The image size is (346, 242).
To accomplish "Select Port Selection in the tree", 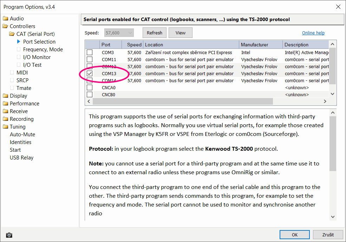I will point(39,42).
